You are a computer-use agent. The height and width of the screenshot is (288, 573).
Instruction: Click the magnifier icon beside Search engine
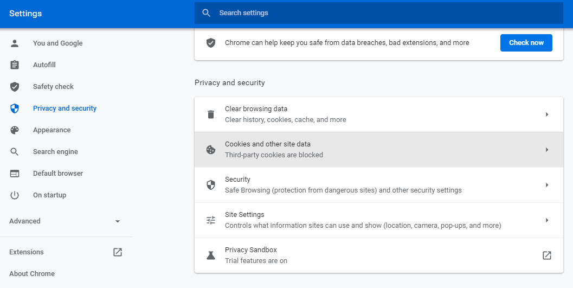pyautogui.click(x=14, y=152)
